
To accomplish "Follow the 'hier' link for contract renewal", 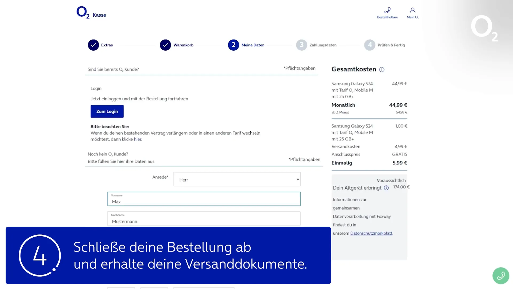I will 138,139.
